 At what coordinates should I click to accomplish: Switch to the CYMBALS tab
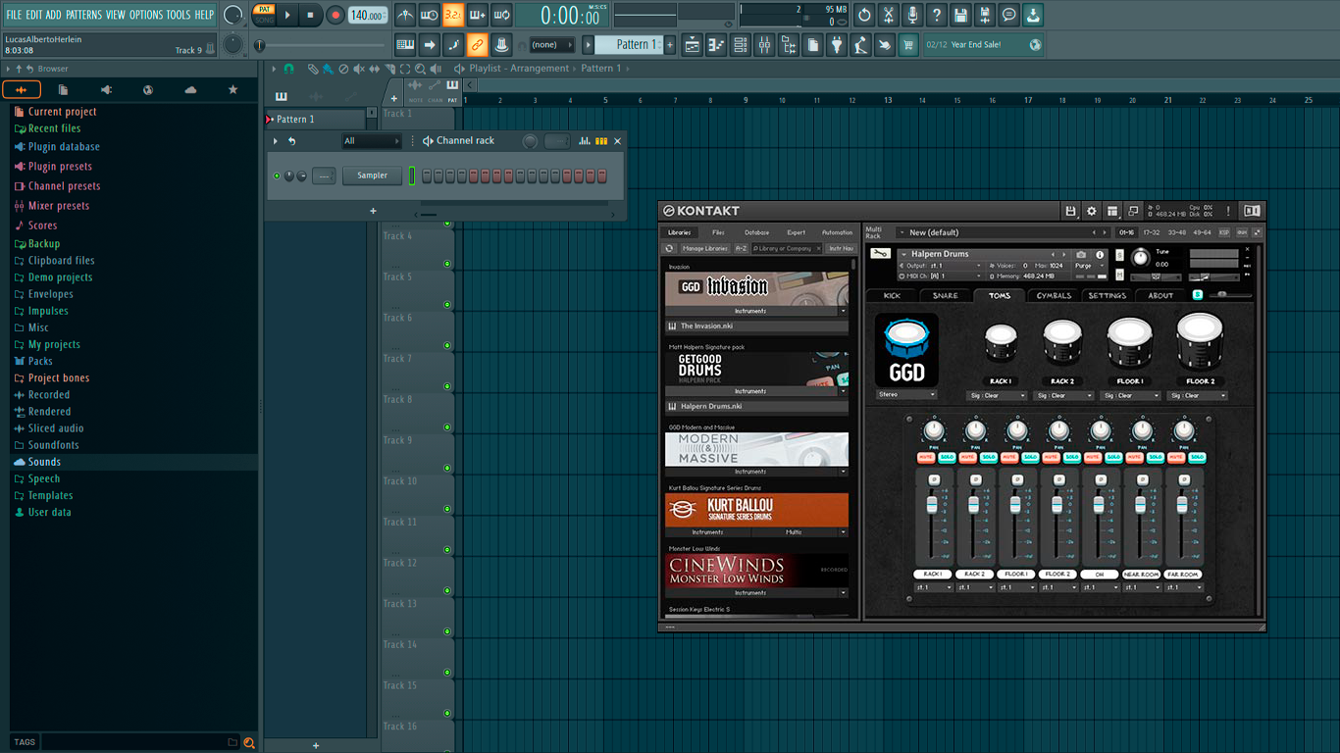point(1054,295)
